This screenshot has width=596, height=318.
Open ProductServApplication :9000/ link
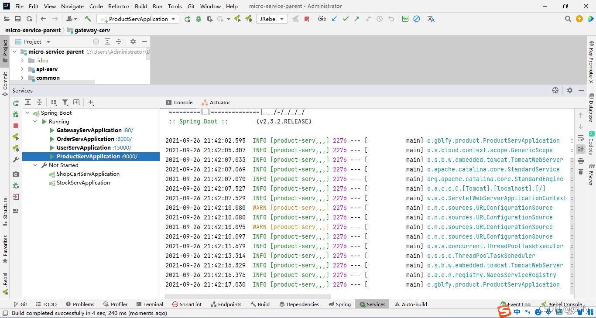(x=130, y=157)
